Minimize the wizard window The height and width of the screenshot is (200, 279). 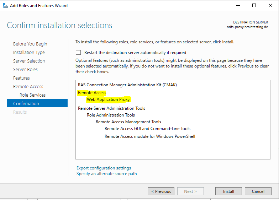point(238,6)
